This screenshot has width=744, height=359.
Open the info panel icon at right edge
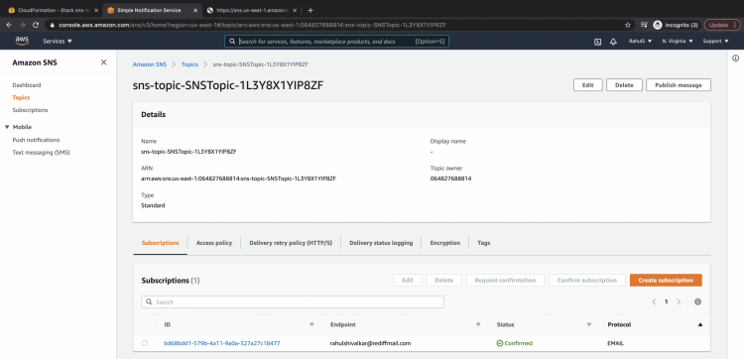pos(735,58)
